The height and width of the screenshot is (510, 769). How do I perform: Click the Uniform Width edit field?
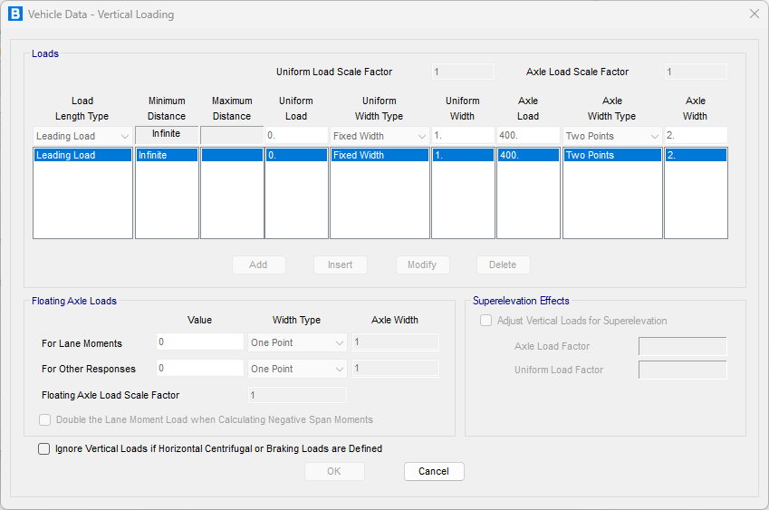[x=463, y=135]
